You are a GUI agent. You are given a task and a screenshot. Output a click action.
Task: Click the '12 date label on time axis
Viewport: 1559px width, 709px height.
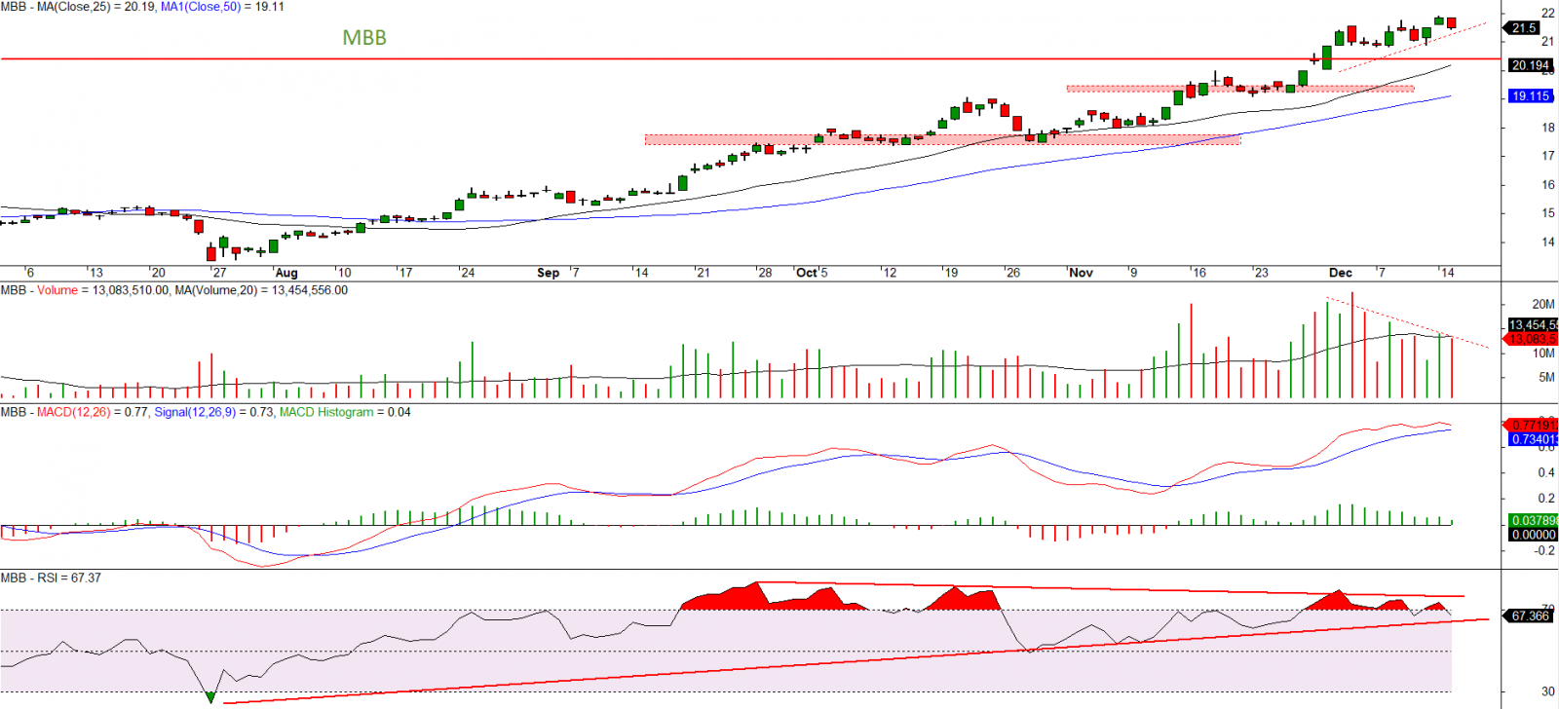pos(888,273)
